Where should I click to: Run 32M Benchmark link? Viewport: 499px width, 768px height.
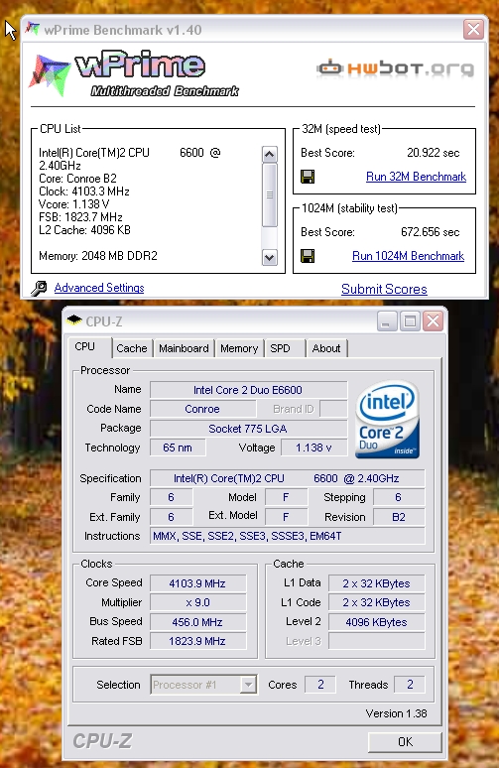pyautogui.click(x=416, y=177)
